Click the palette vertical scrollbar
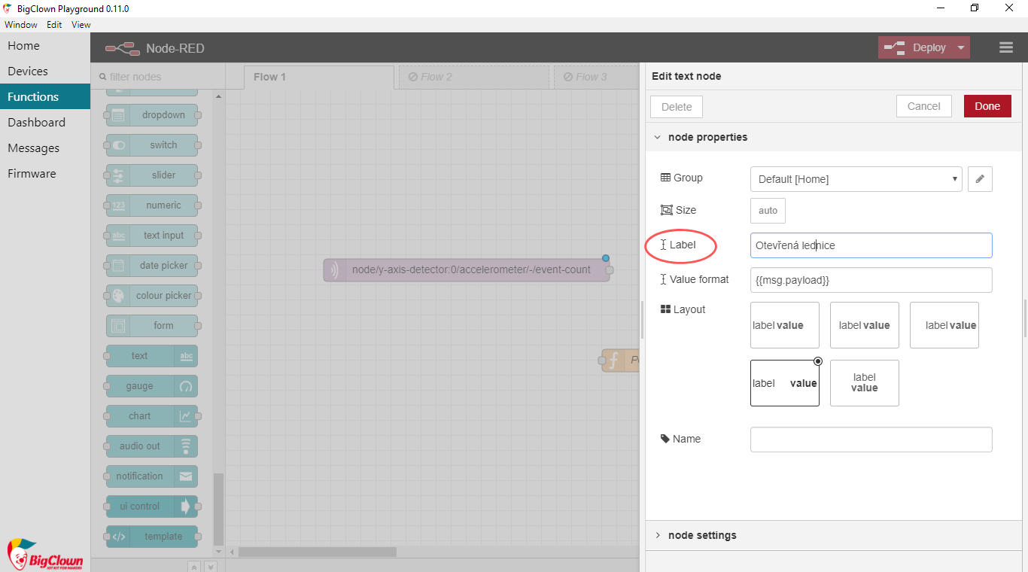The image size is (1028, 572). pos(219,508)
